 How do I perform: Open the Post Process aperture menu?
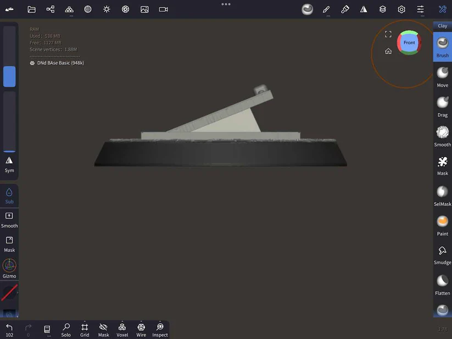tap(125, 9)
